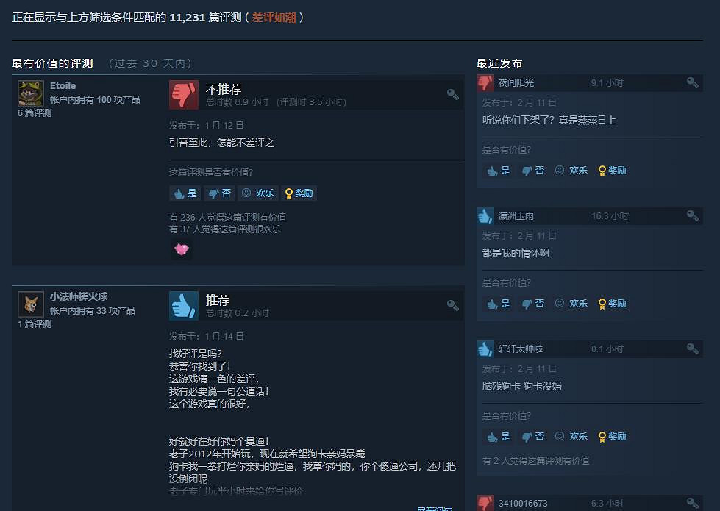Award 轩轩太帅啦's review with 奖励
The width and height of the screenshot is (720, 511).
(612, 437)
